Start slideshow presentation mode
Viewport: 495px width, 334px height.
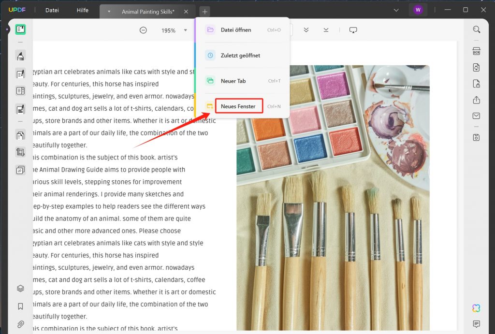point(353,30)
